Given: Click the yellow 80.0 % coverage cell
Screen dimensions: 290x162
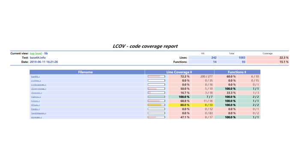Looking at the screenshot, I should (x=179, y=105).
